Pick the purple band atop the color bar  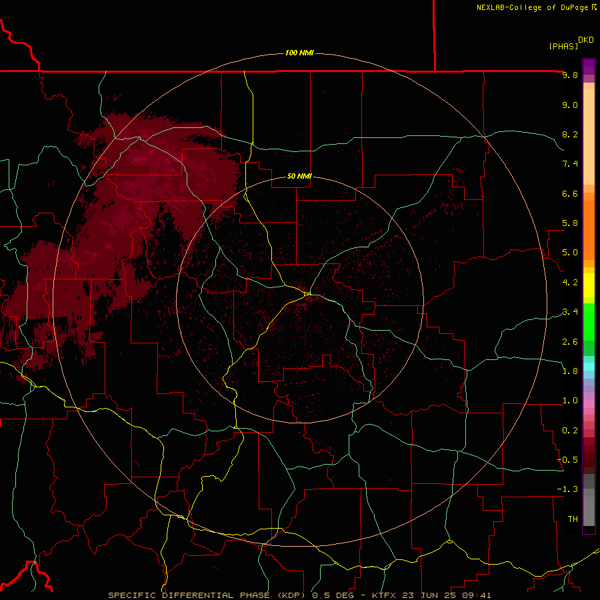pyautogui.click(x=589, y=67)
